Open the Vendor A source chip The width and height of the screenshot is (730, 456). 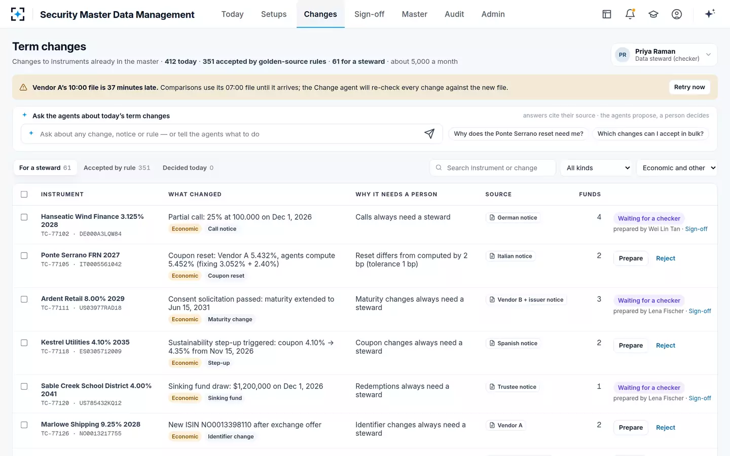tap(506, 425)
